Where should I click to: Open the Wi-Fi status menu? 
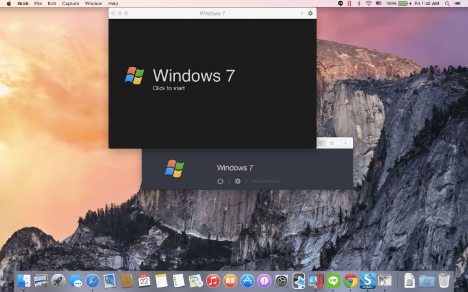click(x=369, y=4)
